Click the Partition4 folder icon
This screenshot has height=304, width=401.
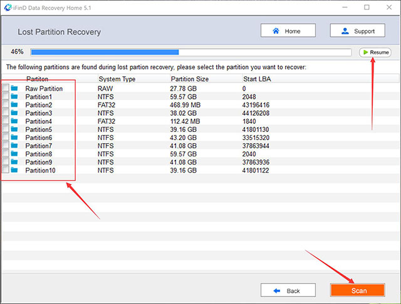(x=14, y=121)
